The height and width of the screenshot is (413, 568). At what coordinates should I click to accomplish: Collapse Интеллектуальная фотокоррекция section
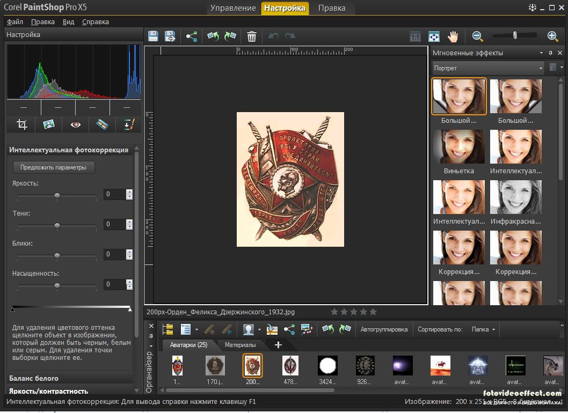pos(69,150)
